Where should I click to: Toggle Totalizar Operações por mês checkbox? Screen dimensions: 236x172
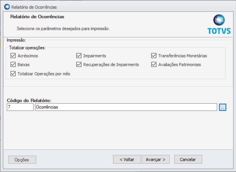point(13,74)
